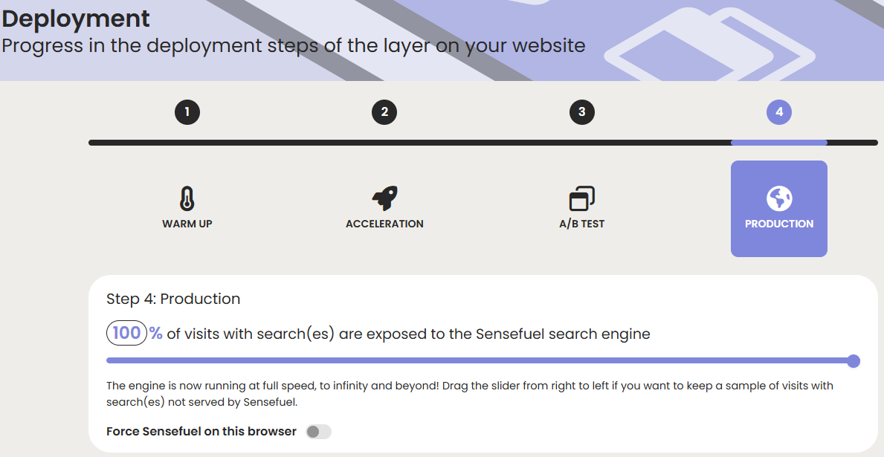Open the Production step tab

779,210
